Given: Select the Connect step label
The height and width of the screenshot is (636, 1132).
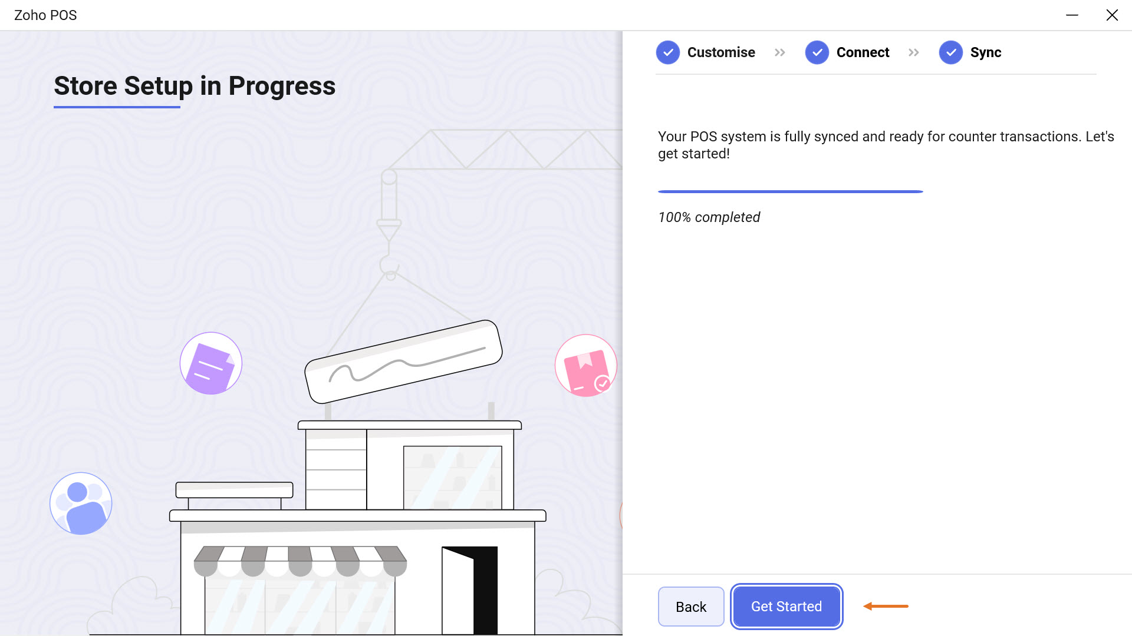Looking at the screenshot, I should [x=863, y=52].
